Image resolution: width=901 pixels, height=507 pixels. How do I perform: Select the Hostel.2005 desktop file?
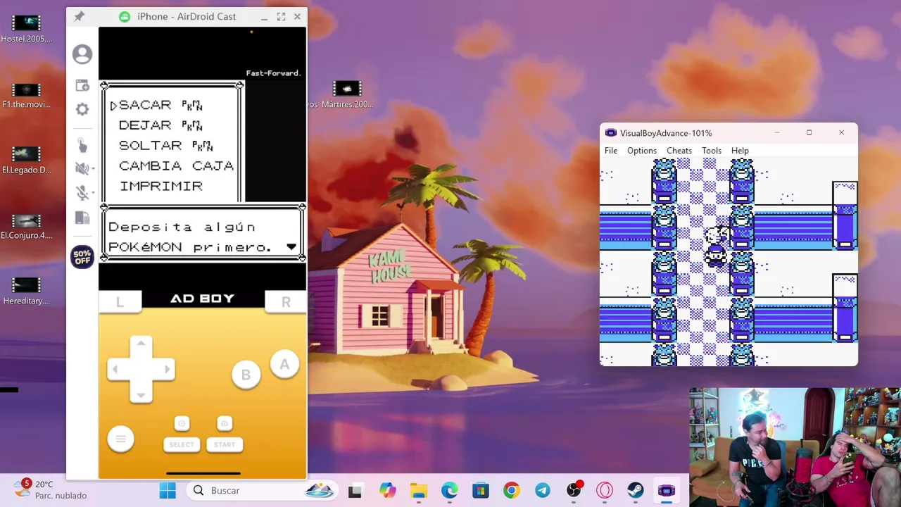click(x=27, y=29)
